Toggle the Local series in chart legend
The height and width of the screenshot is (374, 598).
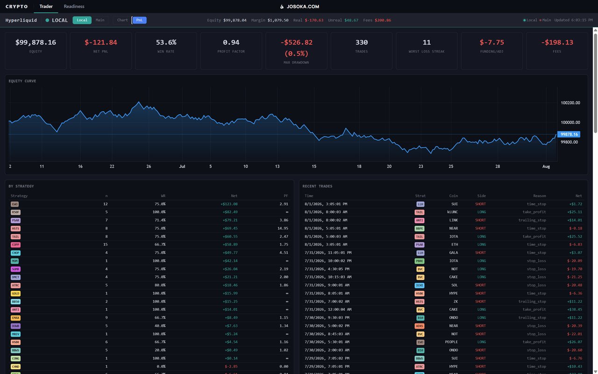point(530,20)
